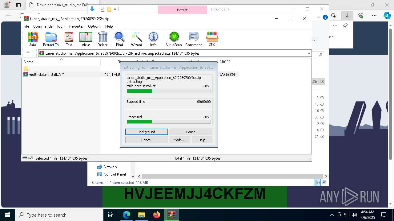The width and height of the screenshot is (394, 221).
Task: Open the notifications center
Action: (384, 215)
